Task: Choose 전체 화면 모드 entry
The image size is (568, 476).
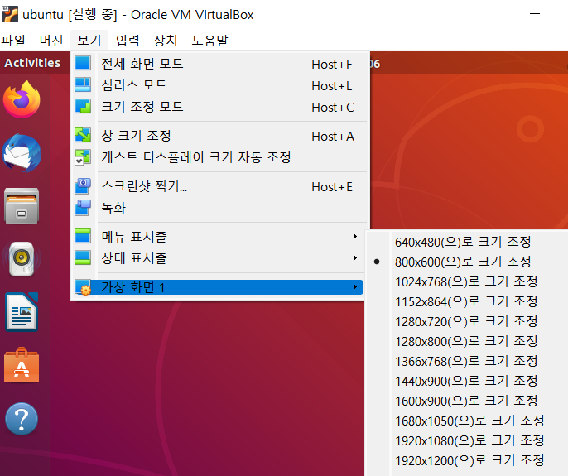Action: [220, 64]
